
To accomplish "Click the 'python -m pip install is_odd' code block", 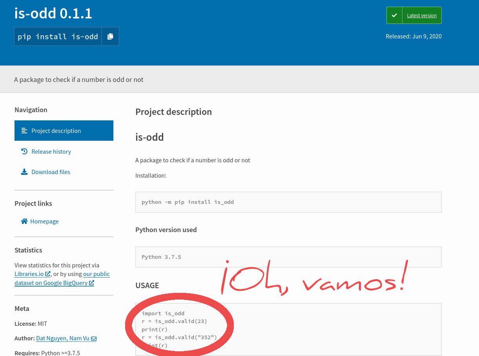I will (x=288, y=202).
